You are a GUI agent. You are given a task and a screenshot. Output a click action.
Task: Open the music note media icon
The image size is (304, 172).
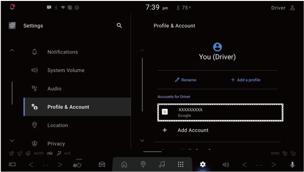[x=162, y=165]
